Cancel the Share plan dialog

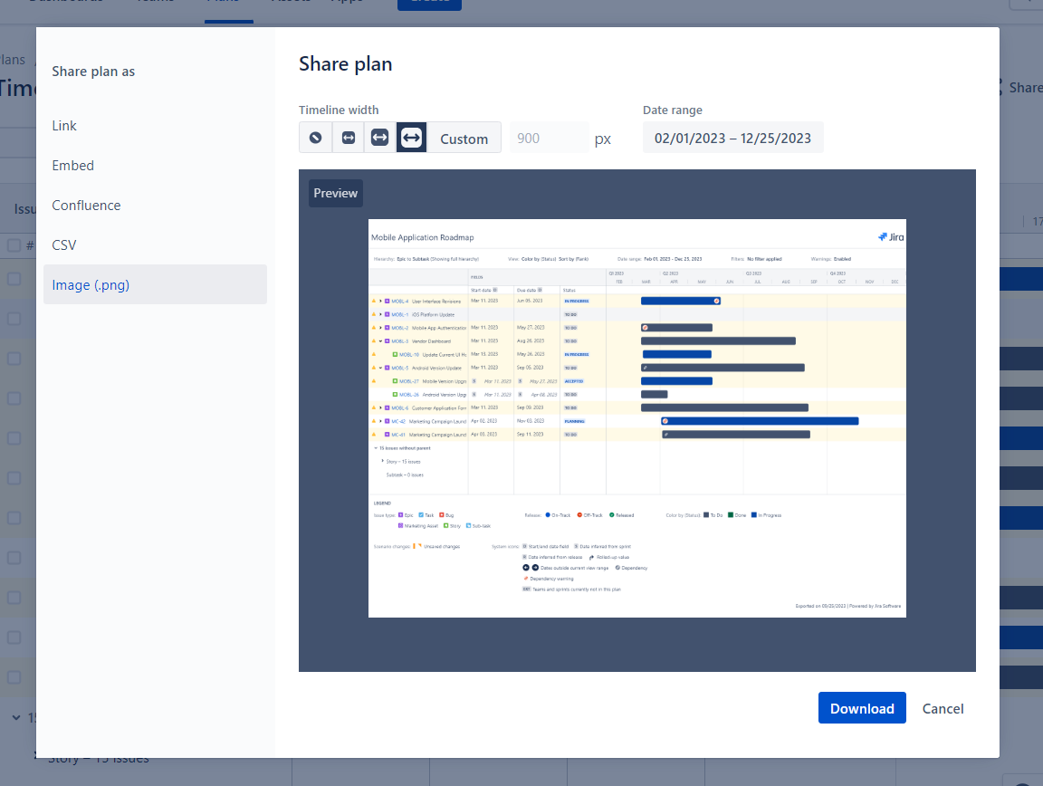pos(943,709)
